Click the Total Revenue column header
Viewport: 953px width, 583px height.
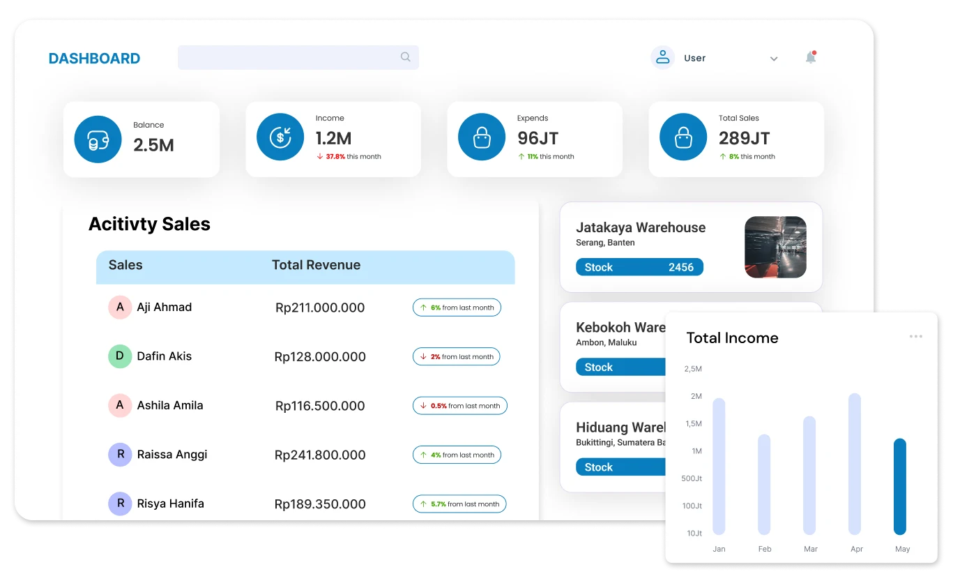pos(316,265)
